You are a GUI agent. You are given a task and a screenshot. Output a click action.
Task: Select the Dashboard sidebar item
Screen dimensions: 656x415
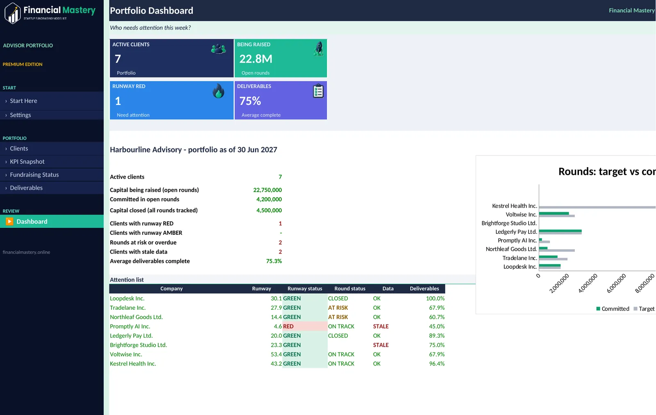pos(52,222)
